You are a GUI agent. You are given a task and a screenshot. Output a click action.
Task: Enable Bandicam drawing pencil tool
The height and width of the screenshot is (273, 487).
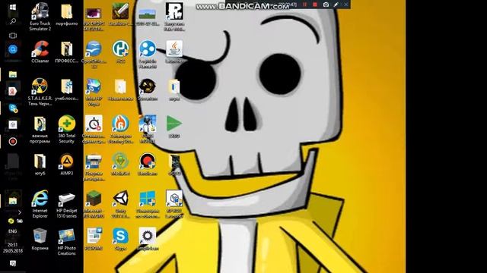pyautogui.click(x=336, y=5)
